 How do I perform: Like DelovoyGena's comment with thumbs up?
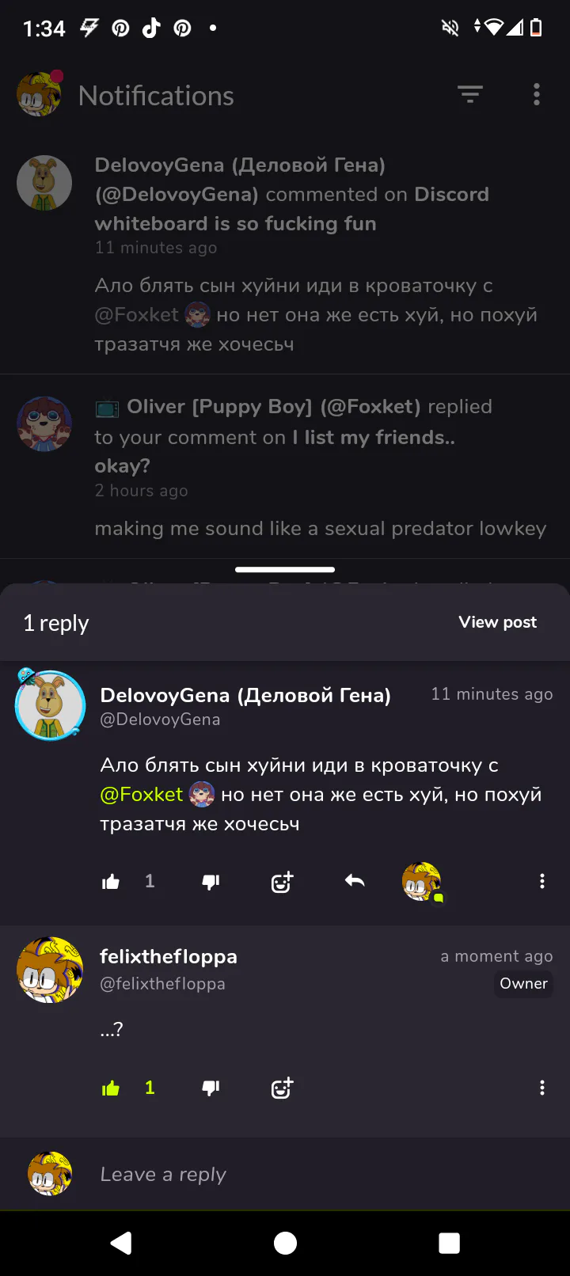point(111,882)
